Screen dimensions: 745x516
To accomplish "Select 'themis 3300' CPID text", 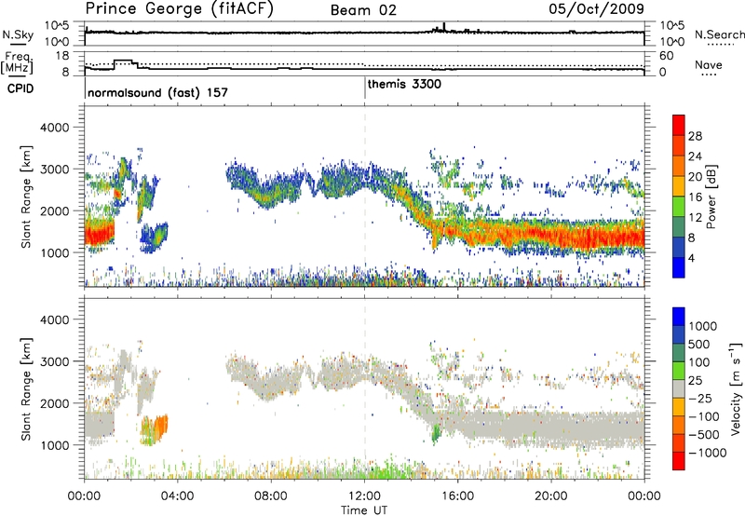I will (404, 84).
